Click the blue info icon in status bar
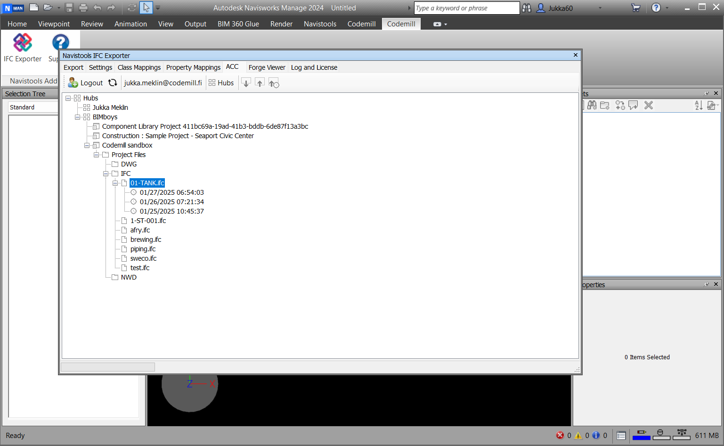The width and height of the screenshot is (724, 446). [x=596, y=435]
